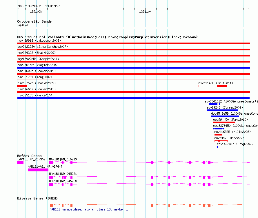The image size is (258, 218).
Task: Select the MAN1B1 NM_016219 transcript label
Action: (63, 159)
